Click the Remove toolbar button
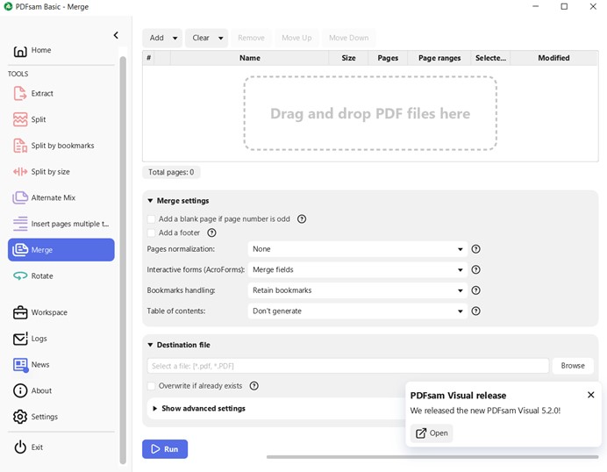 [x=251, y=38]
